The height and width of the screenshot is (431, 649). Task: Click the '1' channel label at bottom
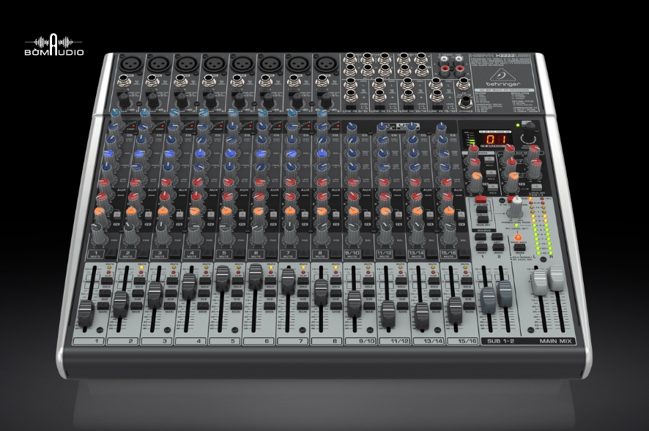(x=97, y=341)
